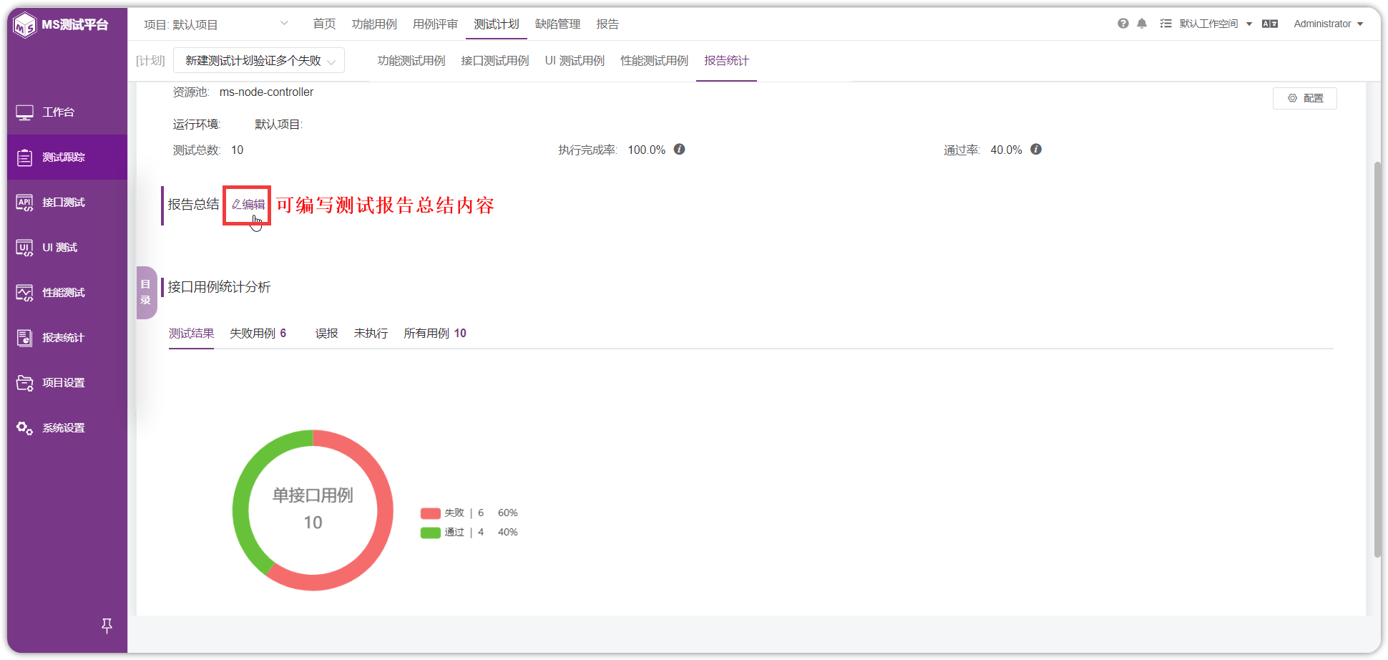Open the UI 测试 sidebar icon
The image size is (1388, 660).
click(25, 248)
